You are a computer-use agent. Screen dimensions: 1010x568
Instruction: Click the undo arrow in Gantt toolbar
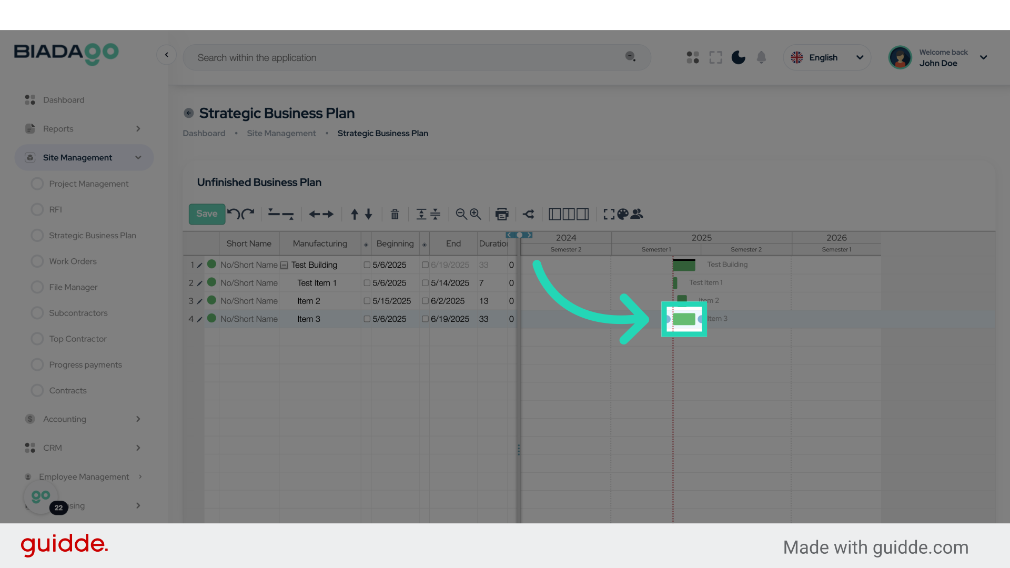point(233,214)
